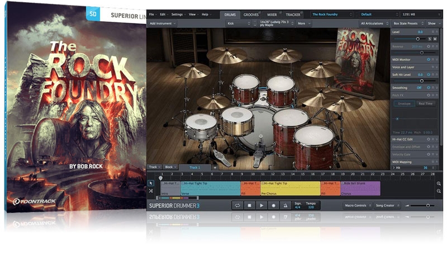
Task: Open the Help menu
Action: [x=206, y=15]
